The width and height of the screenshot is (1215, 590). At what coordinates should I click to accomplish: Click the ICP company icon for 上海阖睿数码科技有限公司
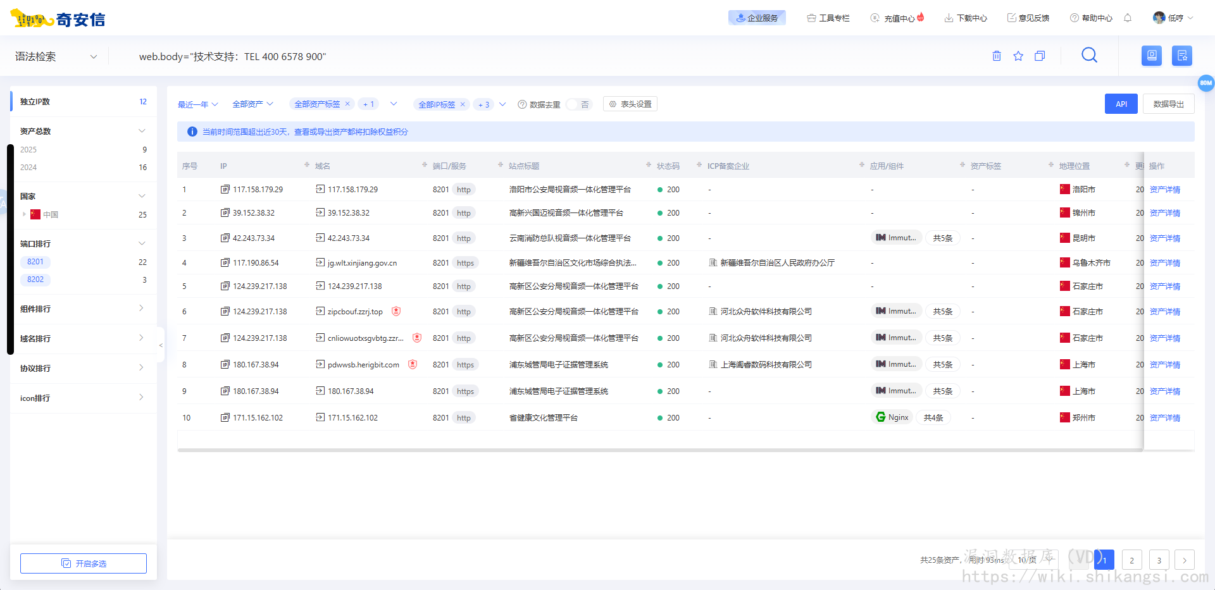click(x=713, y=364)
